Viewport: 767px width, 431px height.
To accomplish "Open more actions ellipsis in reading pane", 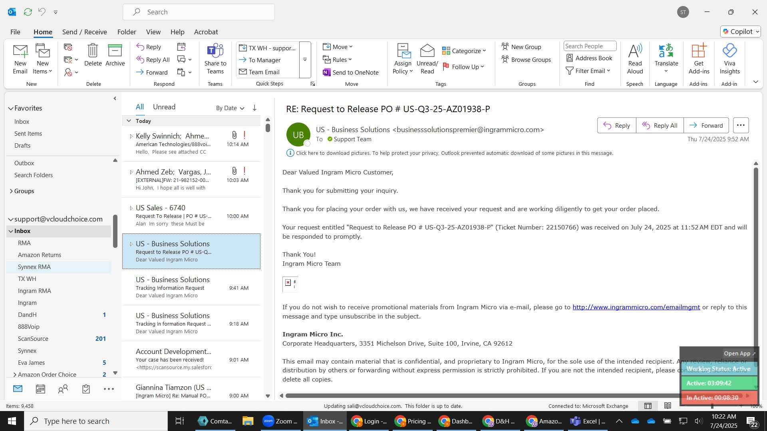I will click(x=741, y=125).
